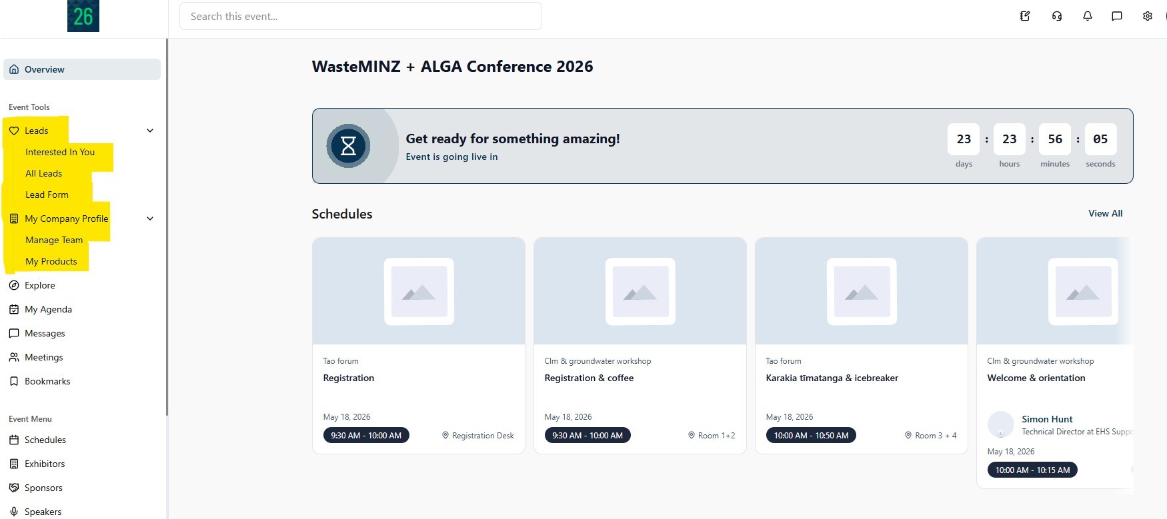Click the Meetings people icon

pyautogui.click(x=14, y=357)
